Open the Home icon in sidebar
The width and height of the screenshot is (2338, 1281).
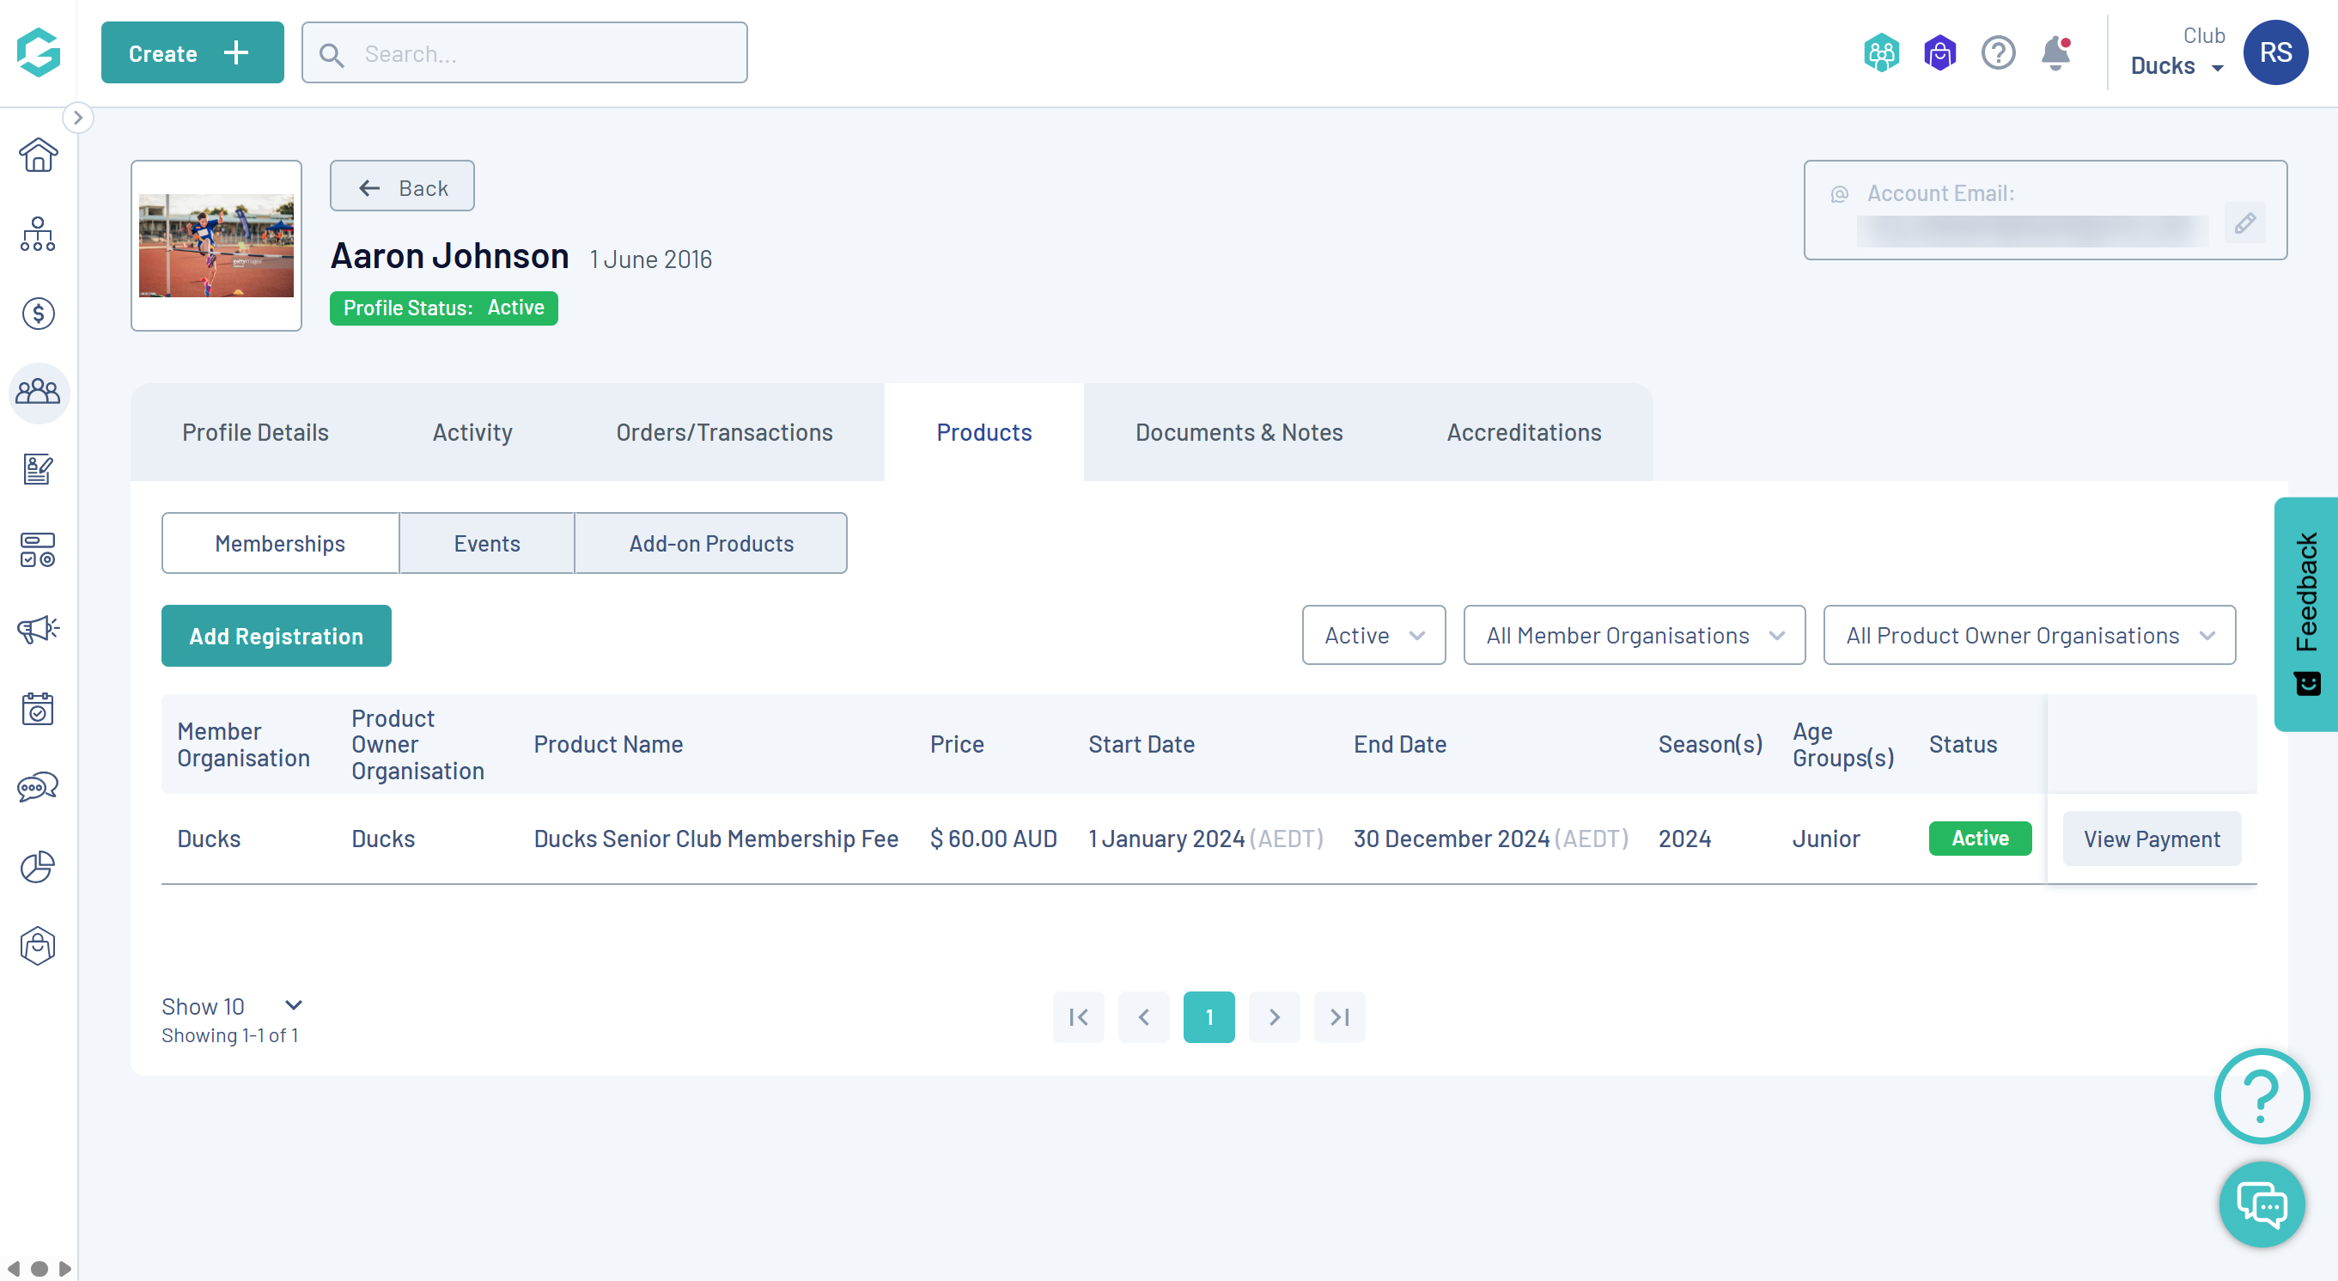coord(38,156)
